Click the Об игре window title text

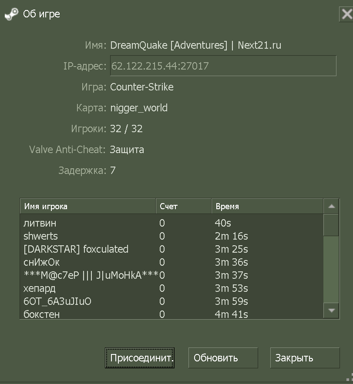(x=41, y=14)
